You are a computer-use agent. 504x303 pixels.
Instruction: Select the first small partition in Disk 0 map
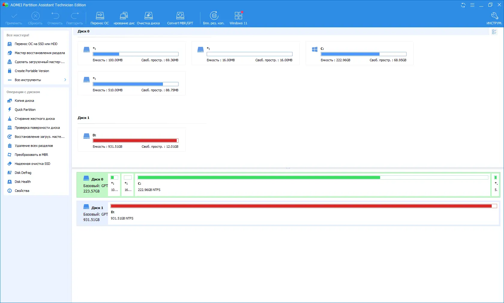114,185
